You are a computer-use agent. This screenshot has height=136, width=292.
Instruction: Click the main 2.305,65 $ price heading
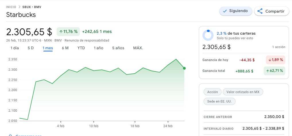[29, 32]
